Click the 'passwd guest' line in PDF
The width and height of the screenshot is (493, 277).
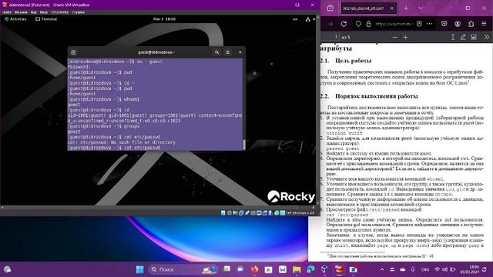(343, 149)
